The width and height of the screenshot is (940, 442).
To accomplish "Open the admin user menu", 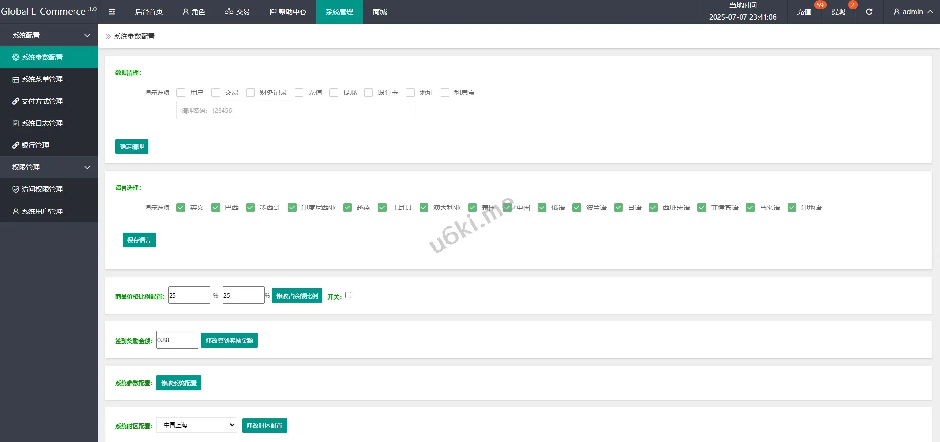I will tap(913, 12).
